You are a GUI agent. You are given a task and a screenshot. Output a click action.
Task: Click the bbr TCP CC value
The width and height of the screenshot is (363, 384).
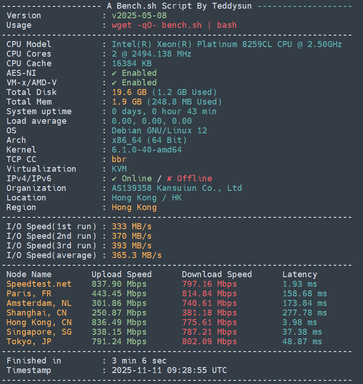[119, 159]
